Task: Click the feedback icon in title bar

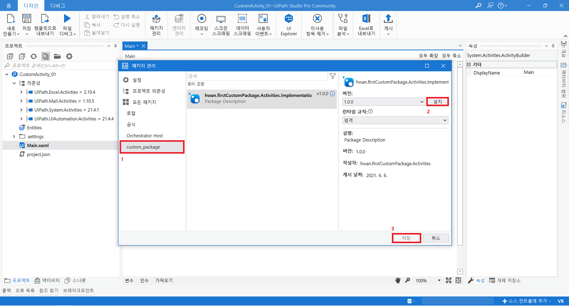Action: pos(490,6)
